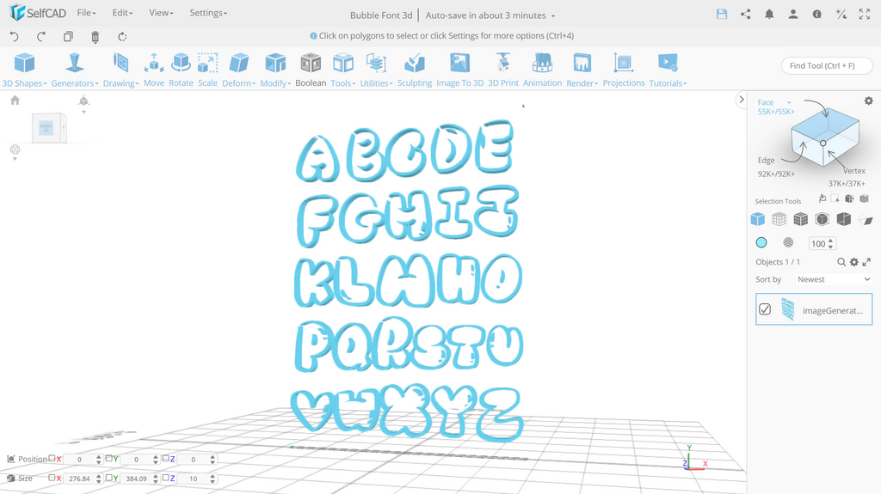Toggle Size X checkbox

(x=52, y=478)
